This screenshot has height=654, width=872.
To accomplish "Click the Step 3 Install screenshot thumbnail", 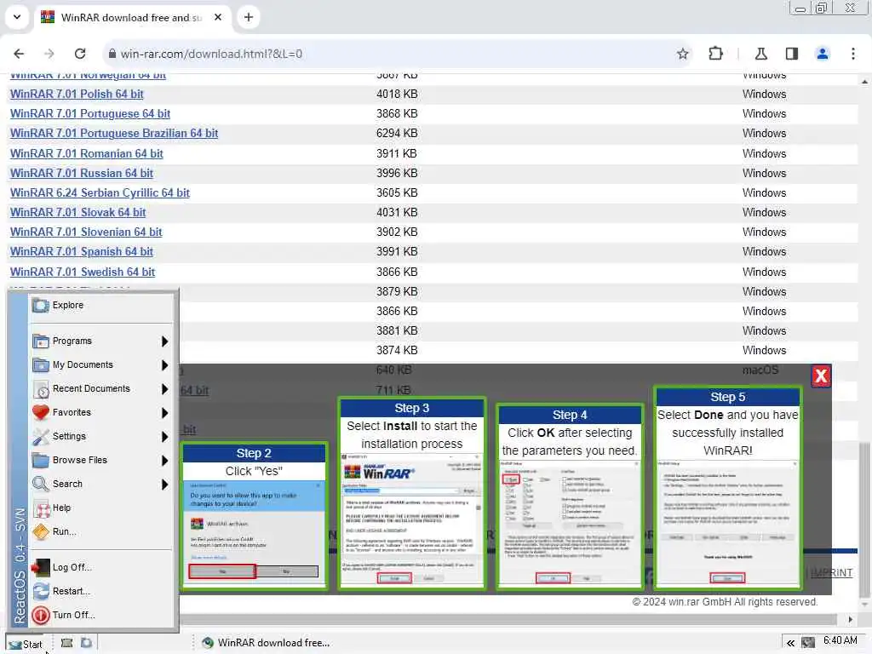I will [x=412, y=519].
